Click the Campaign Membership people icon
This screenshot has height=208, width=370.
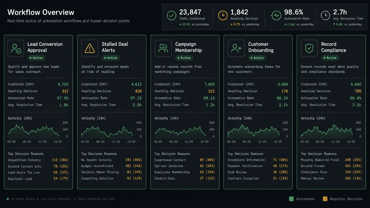point(163,48)
